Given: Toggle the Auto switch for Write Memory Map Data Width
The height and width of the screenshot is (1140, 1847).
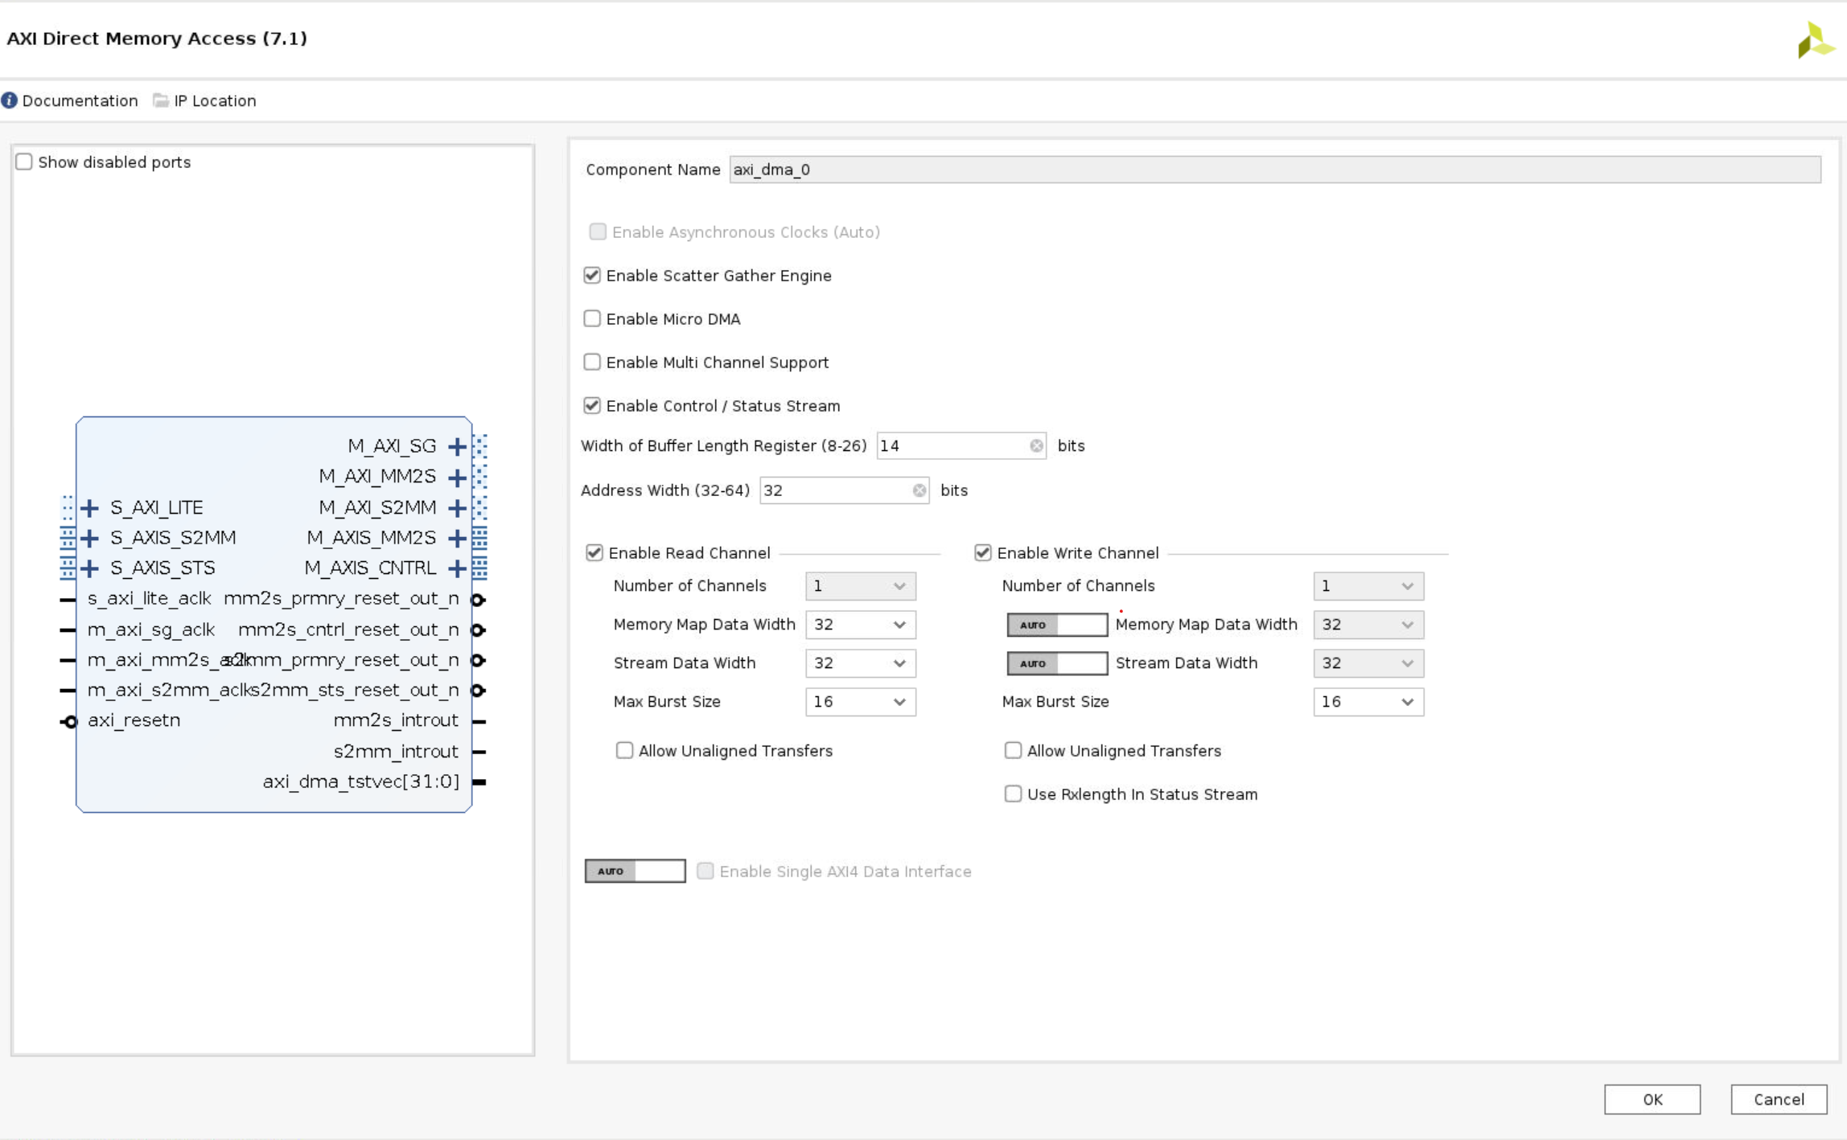Looking at the screenshot, I should (1057, 625).
